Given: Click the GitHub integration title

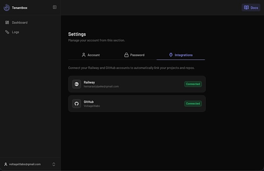Looking at the screenshot, I should coord(89,102).
